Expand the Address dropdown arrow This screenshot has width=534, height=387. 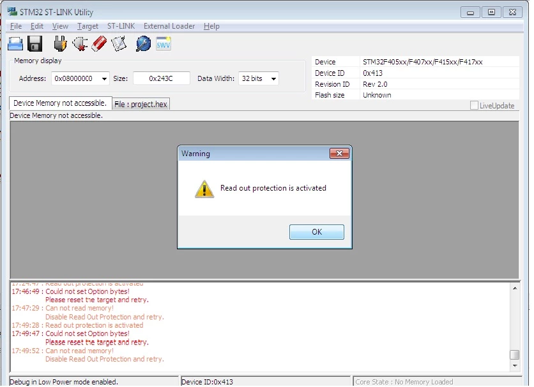click(x=104, y=79)
